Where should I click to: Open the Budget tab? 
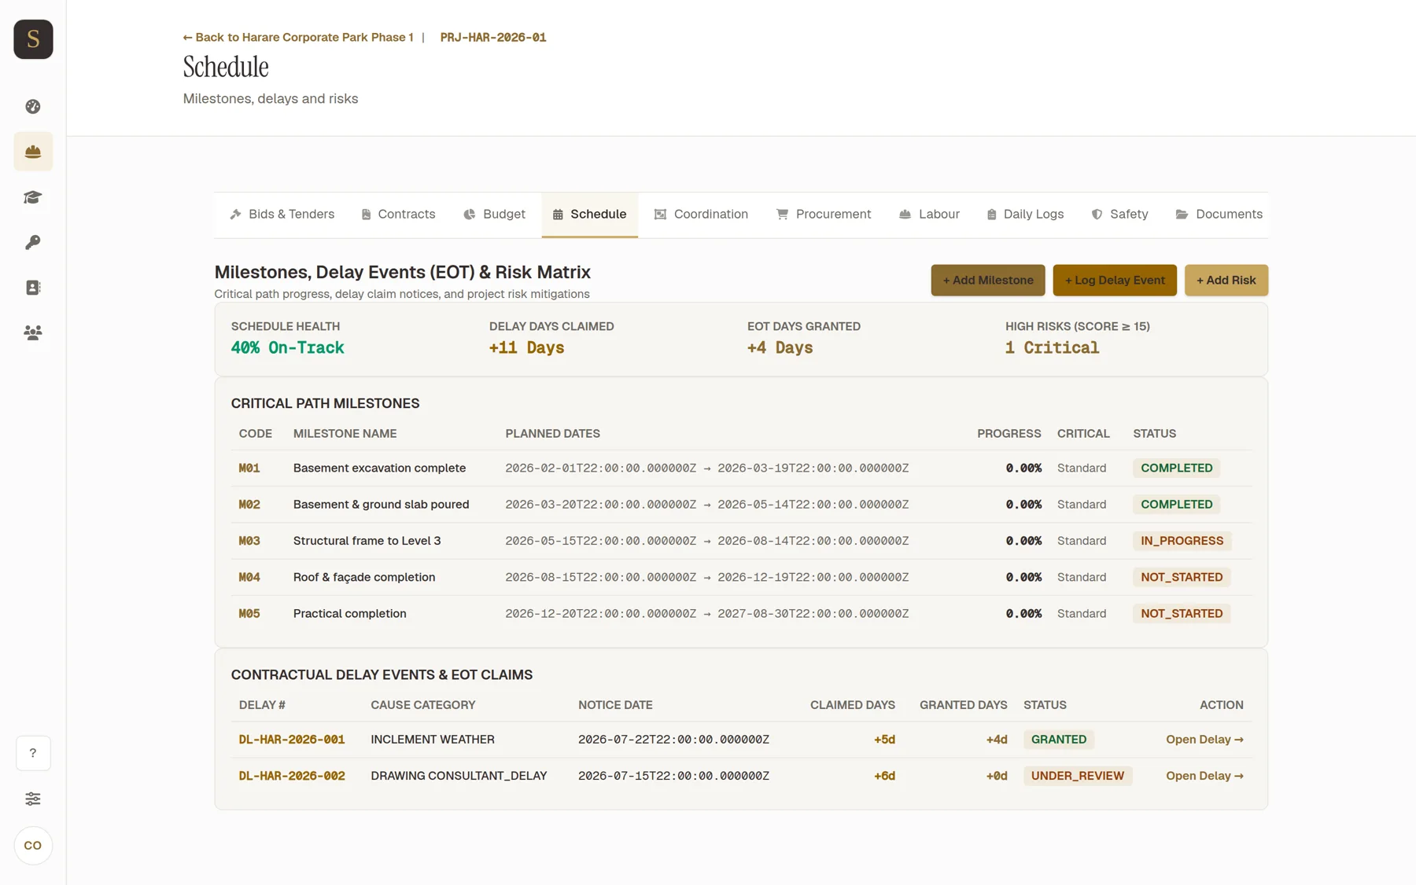pyautogui.click(x=494, y=215)
